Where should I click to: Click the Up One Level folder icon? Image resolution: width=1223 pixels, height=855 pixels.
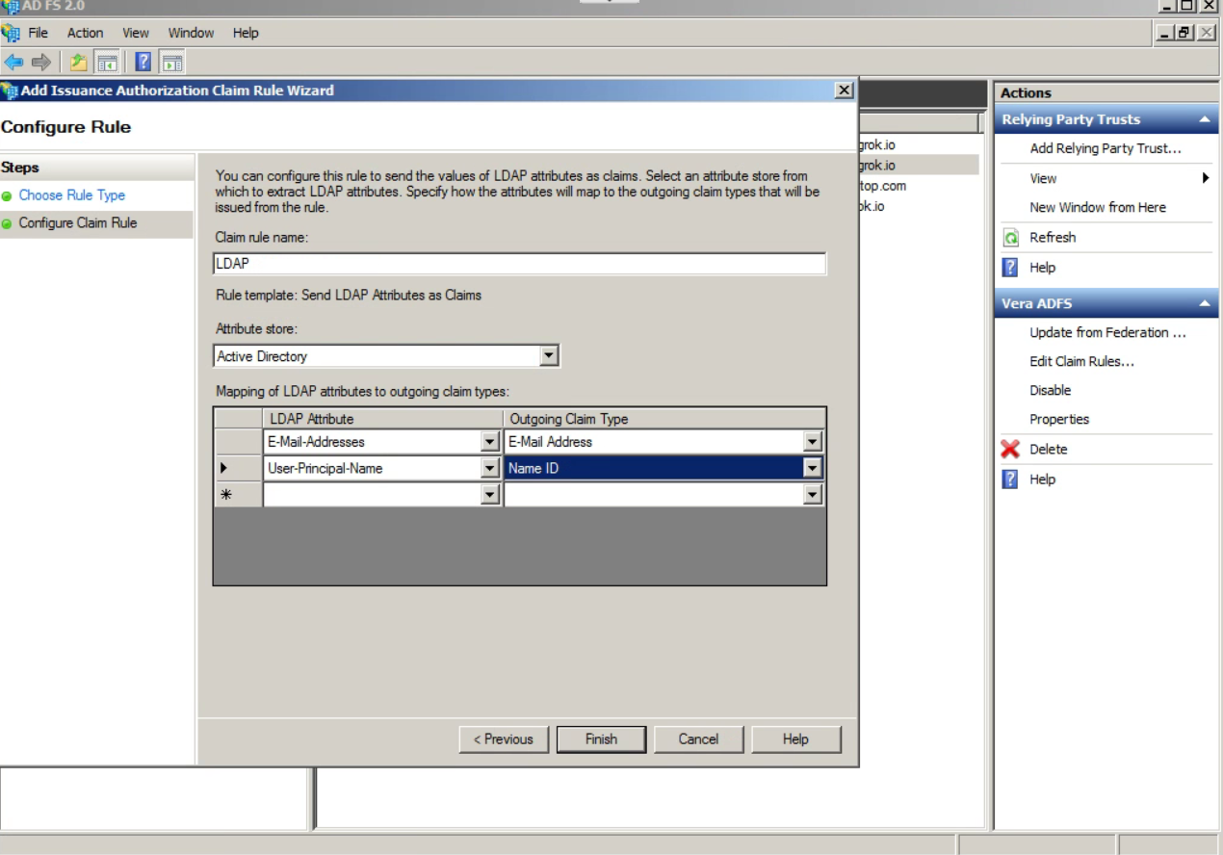tap(79, 63)
